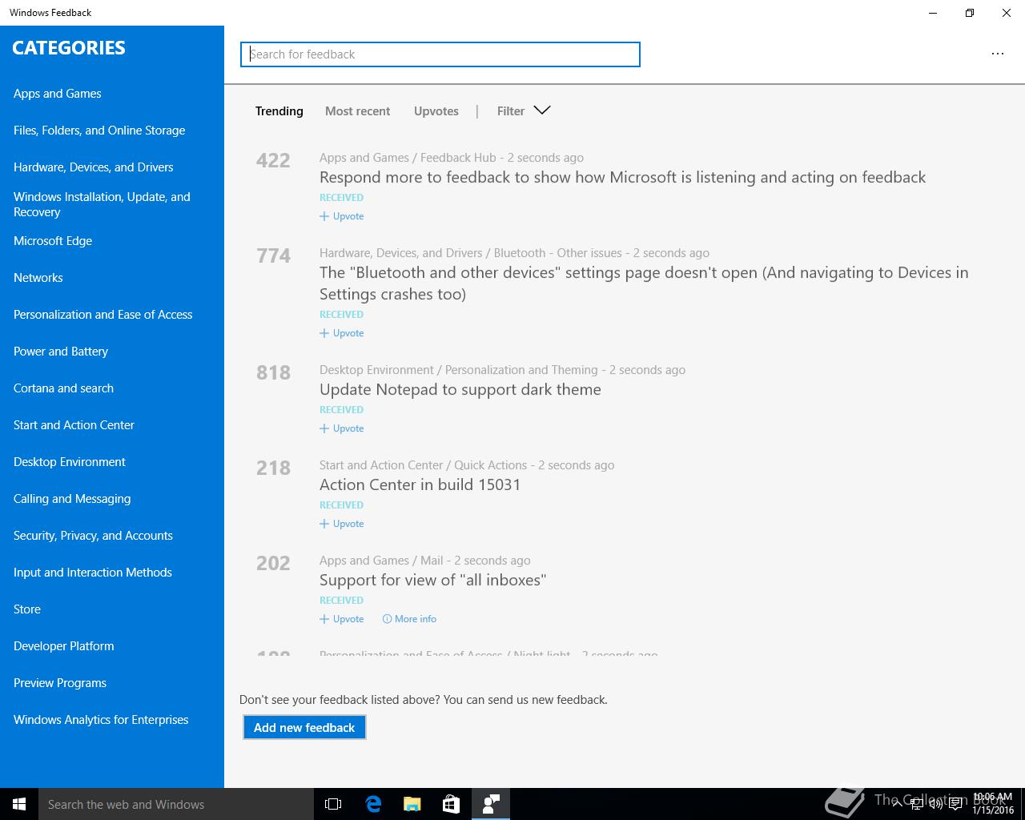
Task: Select the Apps and Games category
Action: click(58, 94)
